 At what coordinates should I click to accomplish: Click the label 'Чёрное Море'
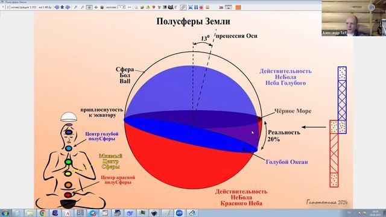click(x=293, y=111)
